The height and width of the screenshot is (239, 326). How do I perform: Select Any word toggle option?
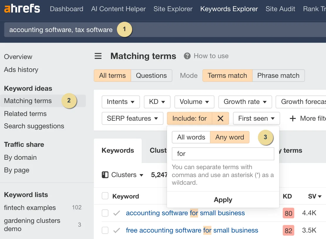click(x=230, y=137)
